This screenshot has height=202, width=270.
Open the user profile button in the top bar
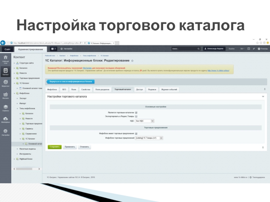click(214, 49)
